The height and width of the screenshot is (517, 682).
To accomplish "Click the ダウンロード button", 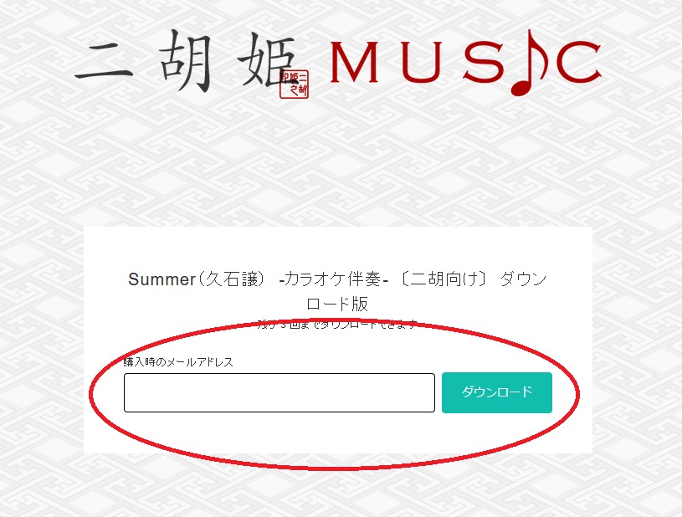I will [x=497, y=392].
